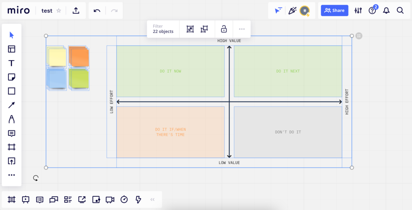Expand more tools three dots in left toolbar

[x=12, y=175]
